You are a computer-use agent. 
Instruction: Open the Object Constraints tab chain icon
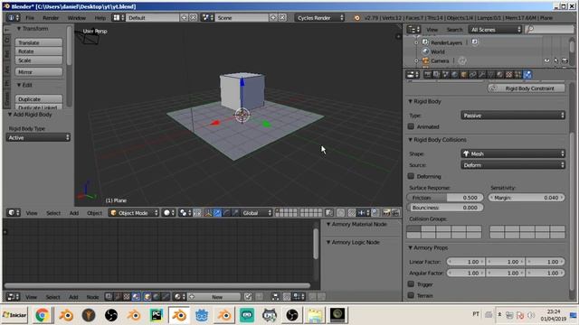(x=472, y=74)
